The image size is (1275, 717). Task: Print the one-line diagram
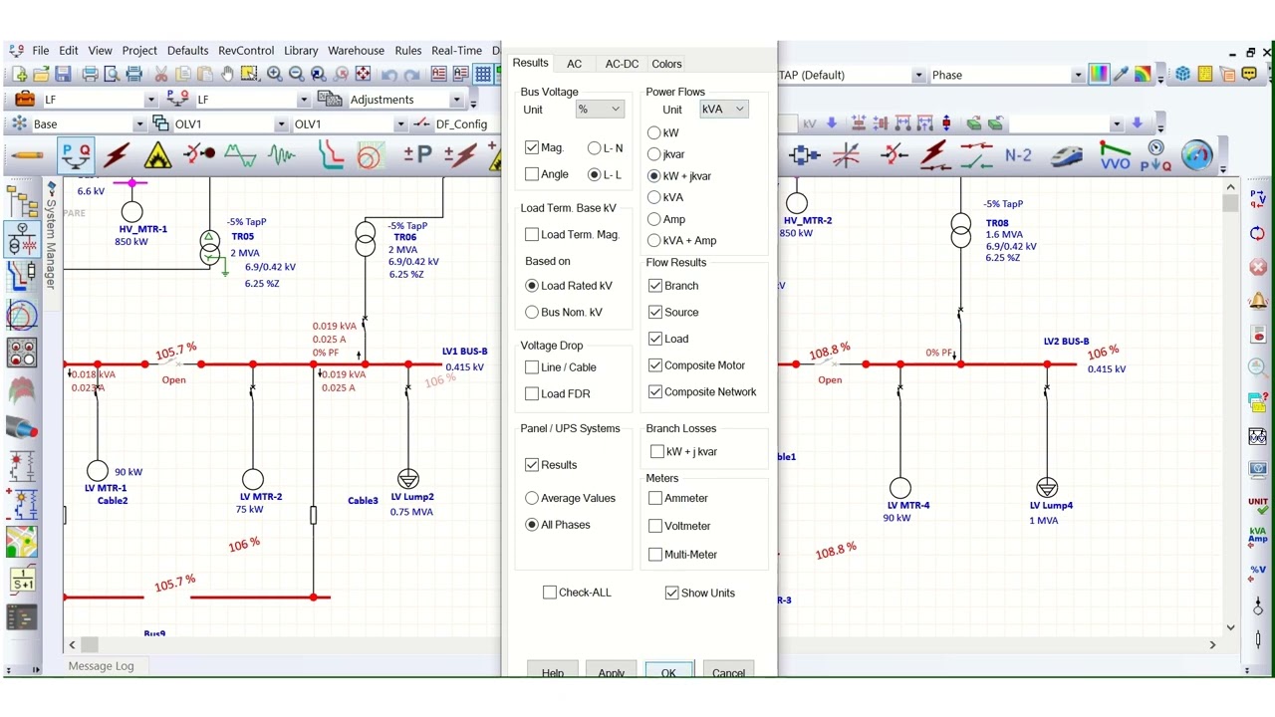click(91, 75)
